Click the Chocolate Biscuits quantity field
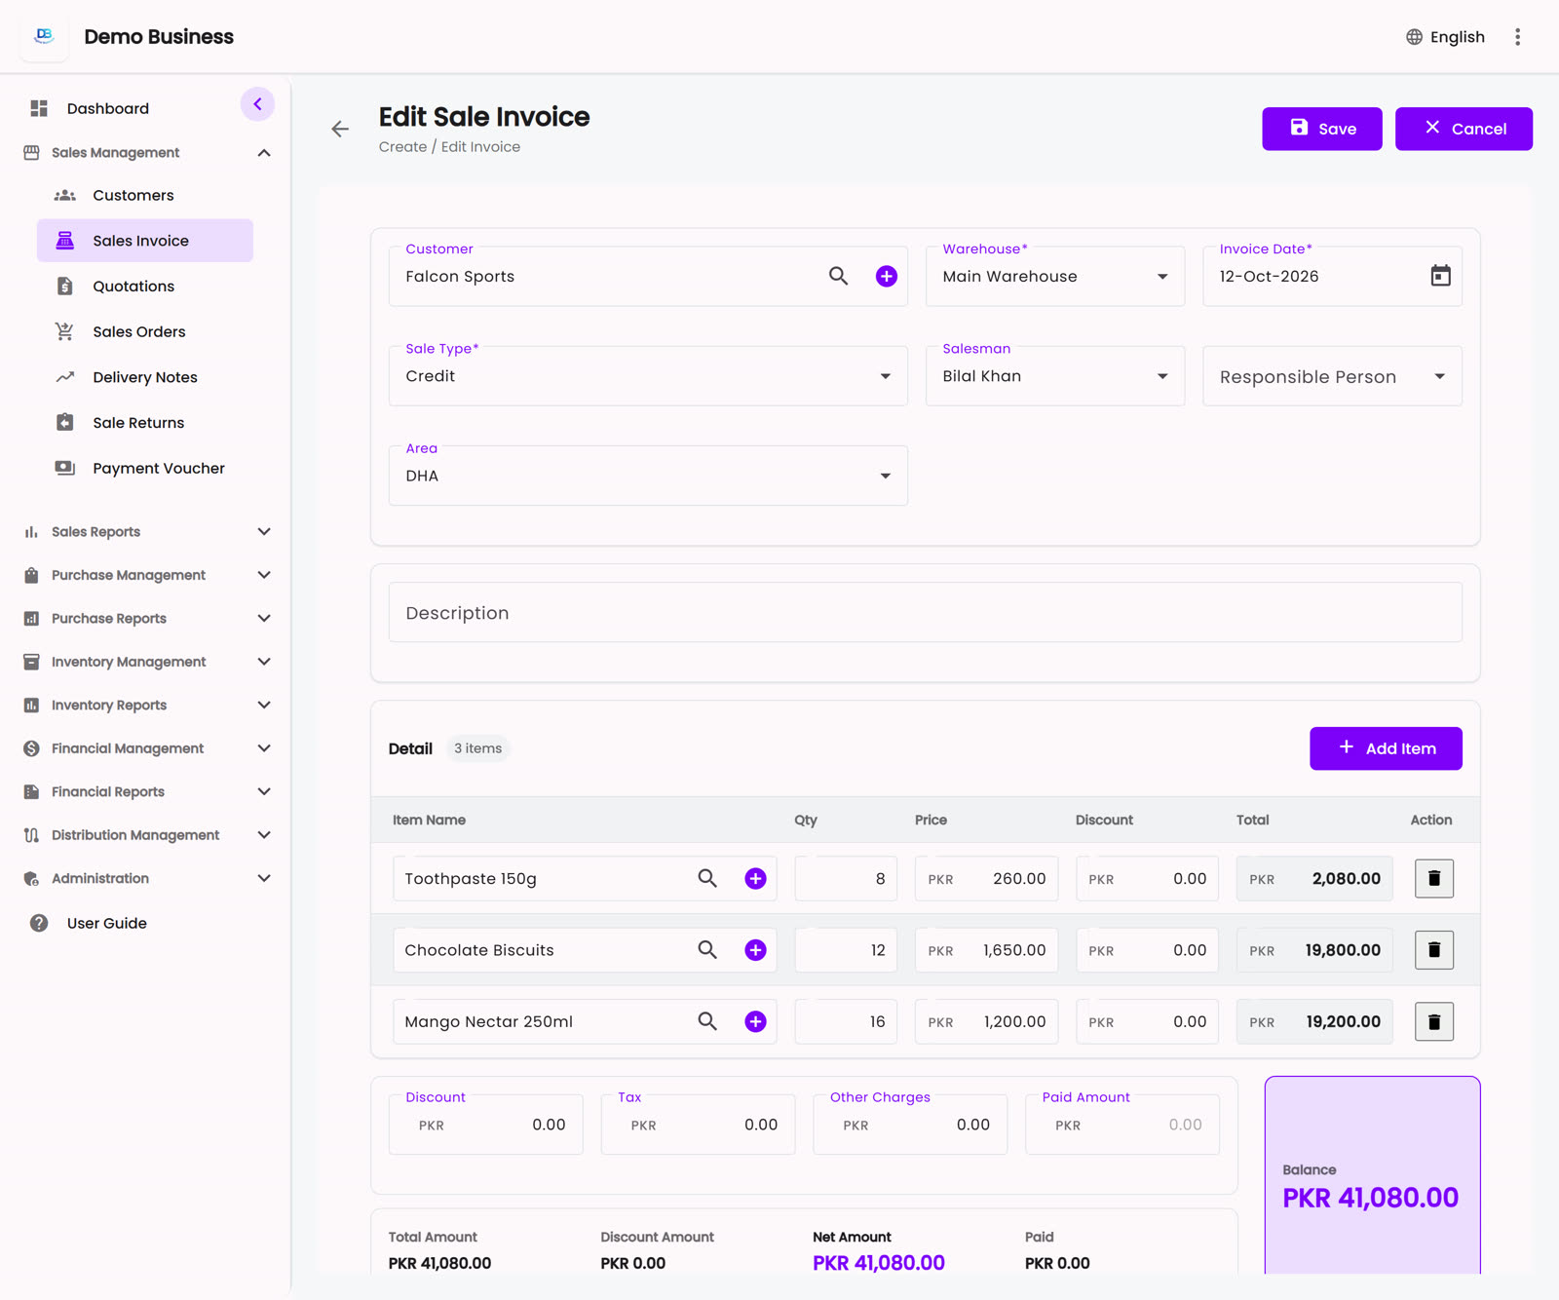 [x=845, y=950]
